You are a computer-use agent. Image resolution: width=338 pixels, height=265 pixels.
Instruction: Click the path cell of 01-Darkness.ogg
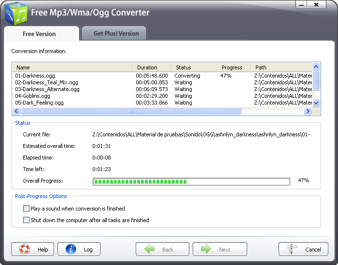coord(283,76)
